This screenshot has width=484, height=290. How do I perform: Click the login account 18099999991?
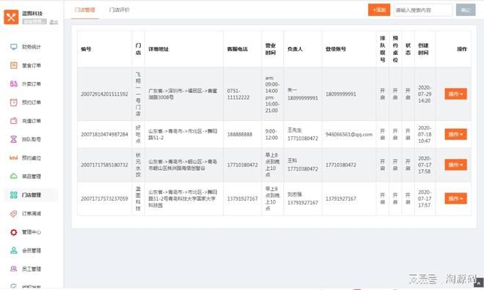341,94
